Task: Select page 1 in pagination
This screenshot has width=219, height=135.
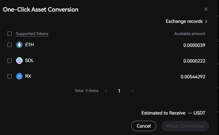Action: (x=119, y=91)
